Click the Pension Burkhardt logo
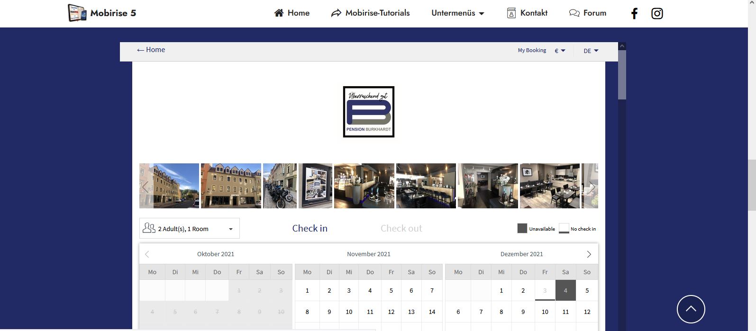The width and height of the screenshot is (756, 331). (x=368, y=112)
